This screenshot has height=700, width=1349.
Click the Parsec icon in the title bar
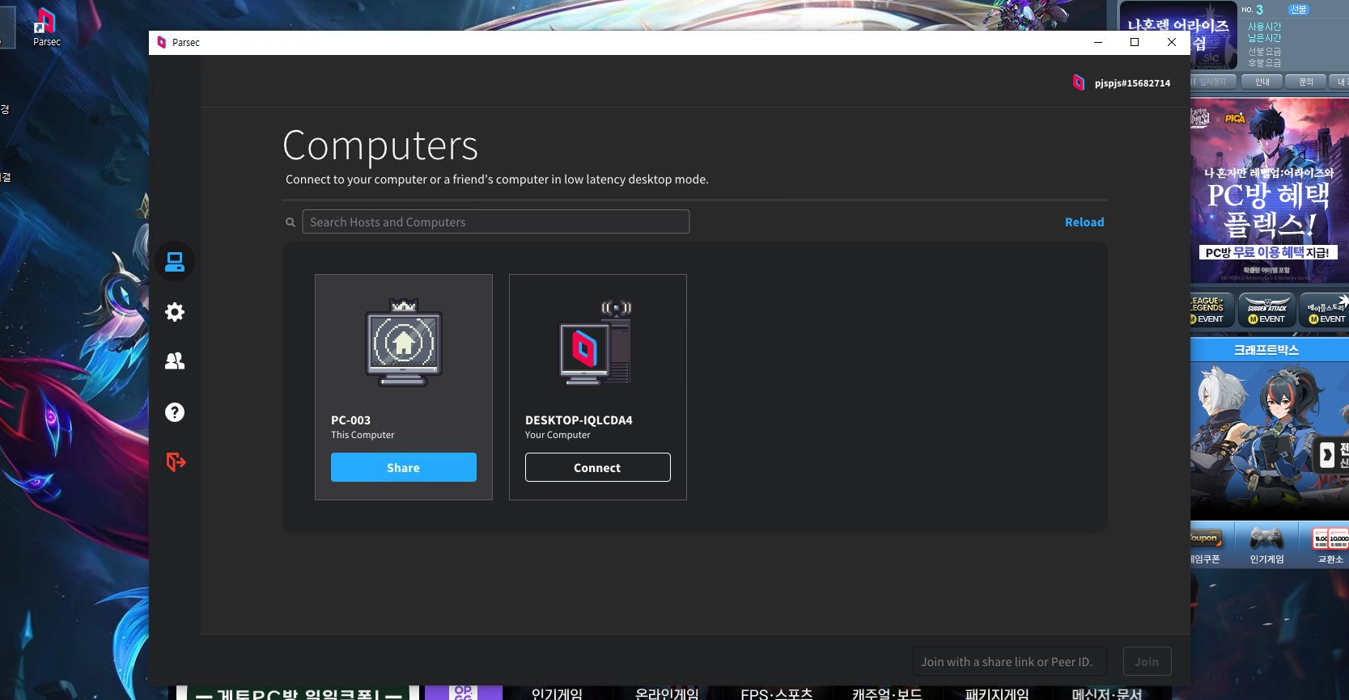162,42
